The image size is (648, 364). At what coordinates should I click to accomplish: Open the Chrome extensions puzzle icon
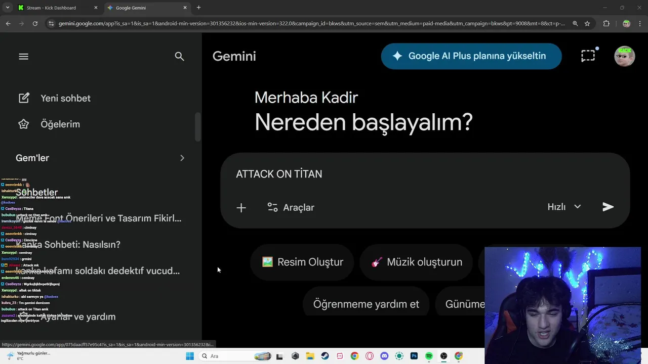tap(606, 23)
